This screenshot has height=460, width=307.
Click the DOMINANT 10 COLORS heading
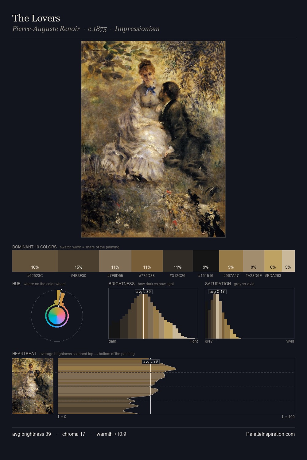point(34,247)
